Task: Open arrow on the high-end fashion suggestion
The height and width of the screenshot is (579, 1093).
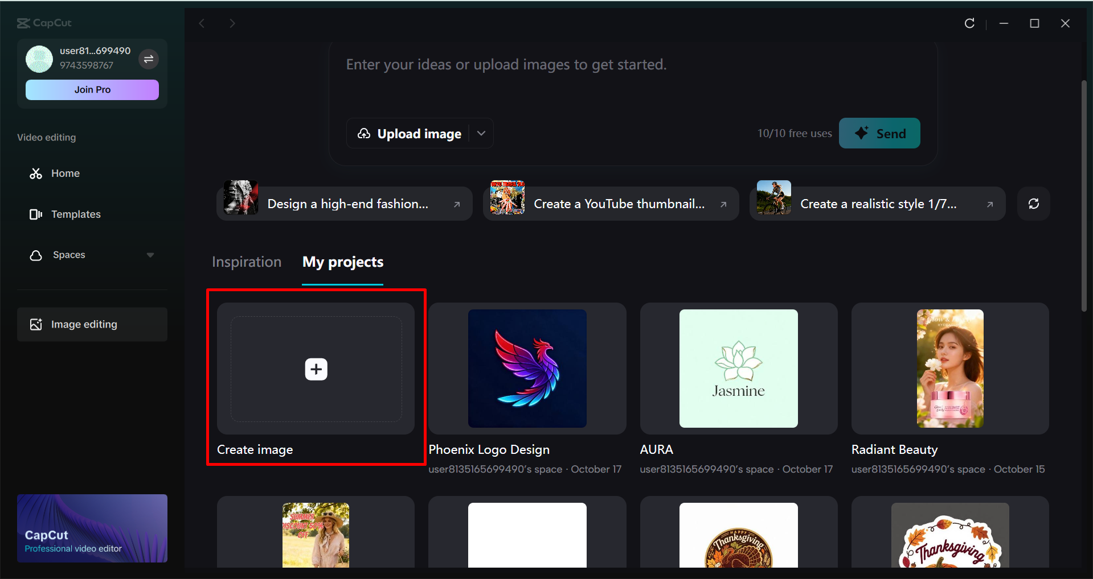Action: coord(457,204)
